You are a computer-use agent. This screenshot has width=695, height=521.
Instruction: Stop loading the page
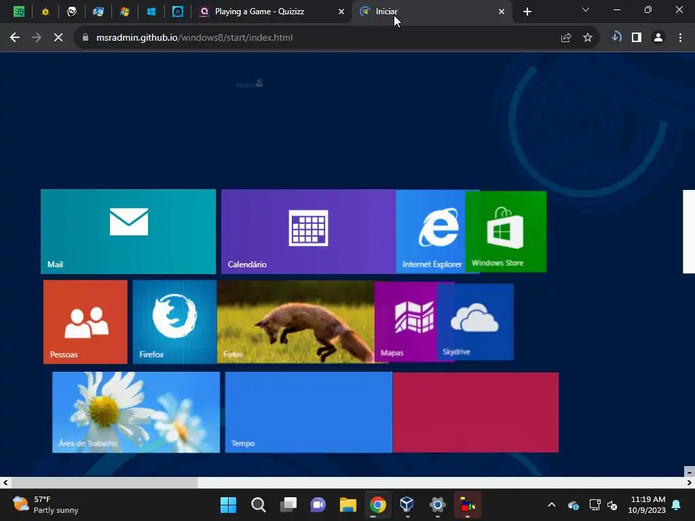click(58, 38)
